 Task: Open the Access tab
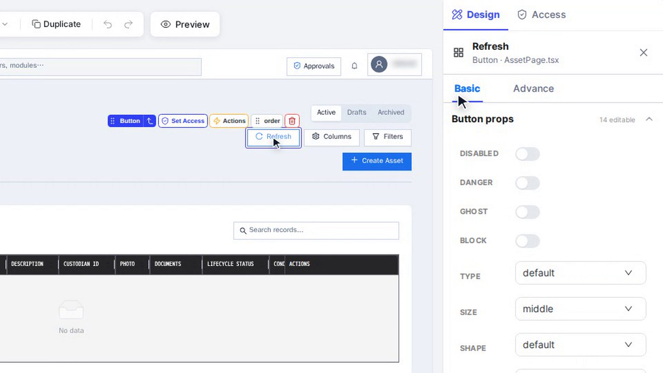[x=541, y=15]
